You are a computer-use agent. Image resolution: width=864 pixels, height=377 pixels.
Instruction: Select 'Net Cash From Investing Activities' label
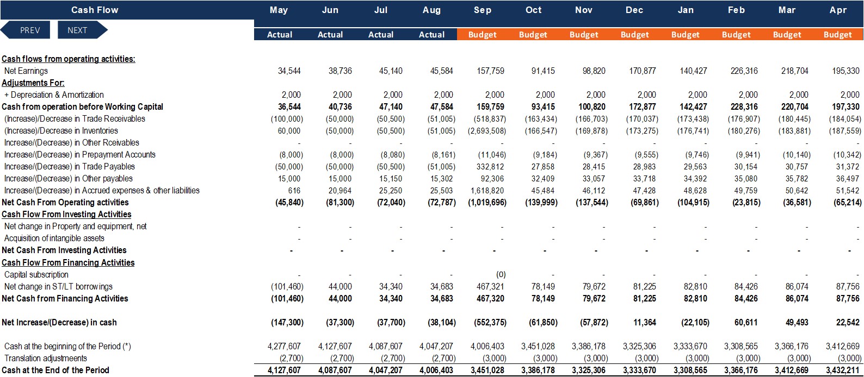(64, 250)
